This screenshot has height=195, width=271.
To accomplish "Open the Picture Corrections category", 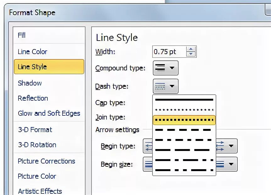I will click(46, 161).
